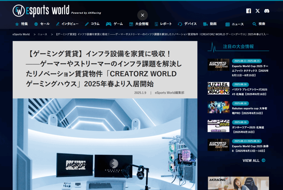Open パズドラ プレミアシリーズ2025 #3 北海道 link
The height and width of the screenshot is (190, 283).
point(250,92)
